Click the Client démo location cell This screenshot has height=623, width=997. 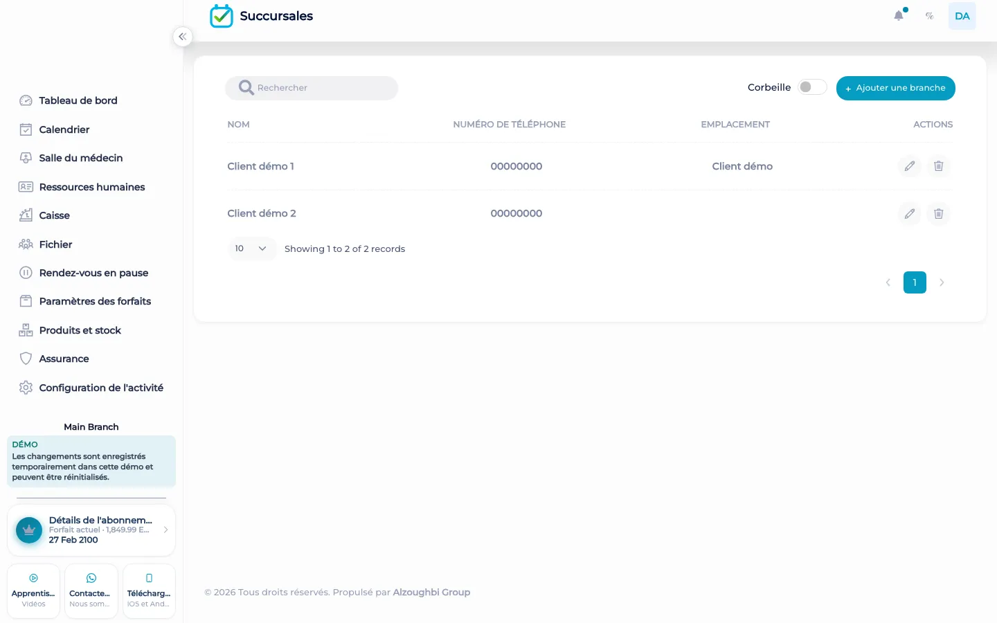(742, 166)
